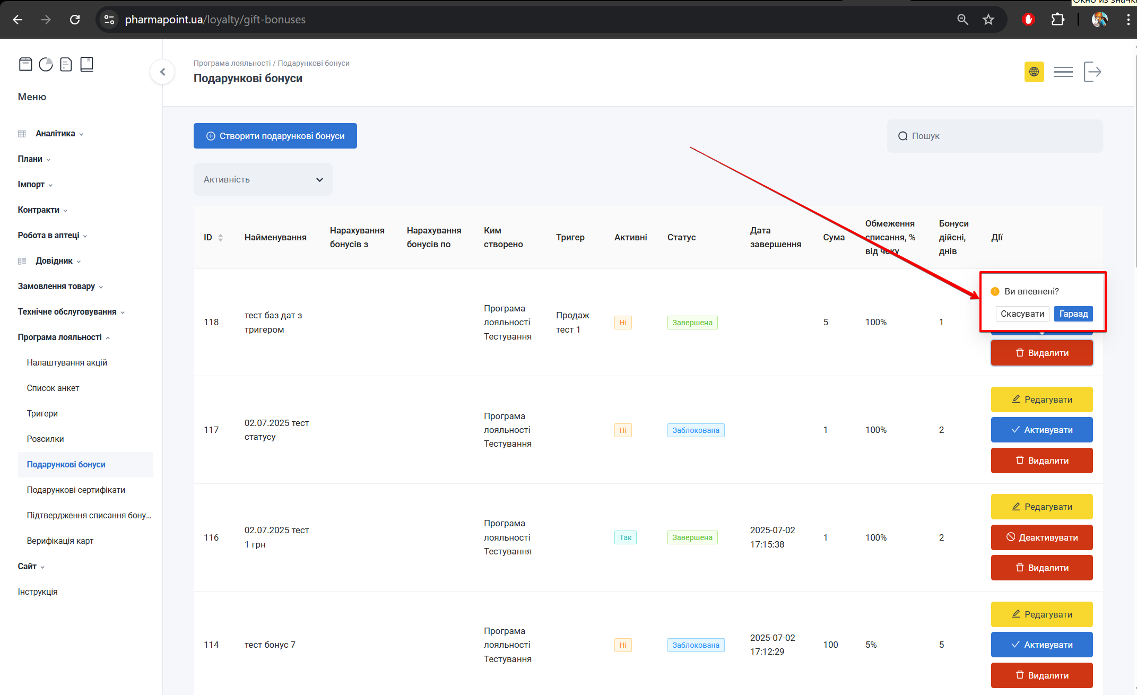
Task: Confirm the popup with Гаразд button
Action: (1073, 314)
